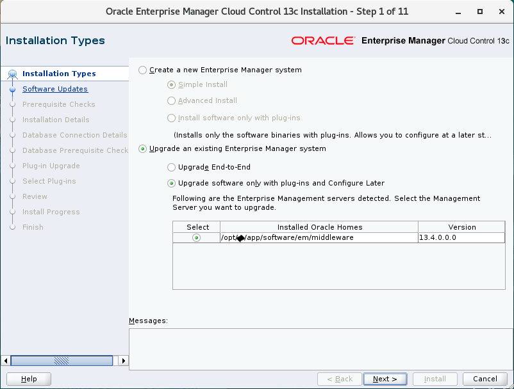
Task: Open the Software Updates step link
Action: (55, 89)
